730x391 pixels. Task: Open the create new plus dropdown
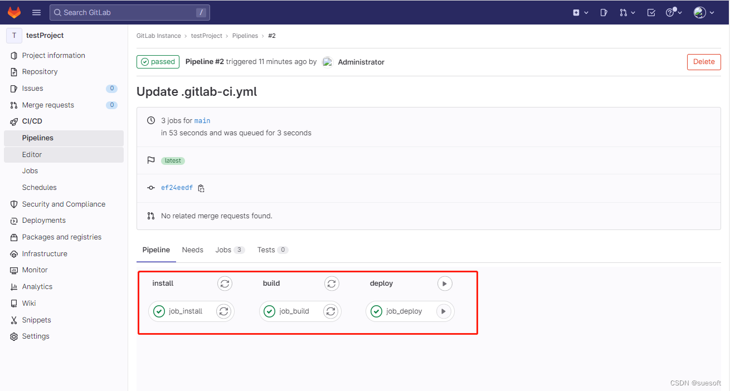[581, 12]
